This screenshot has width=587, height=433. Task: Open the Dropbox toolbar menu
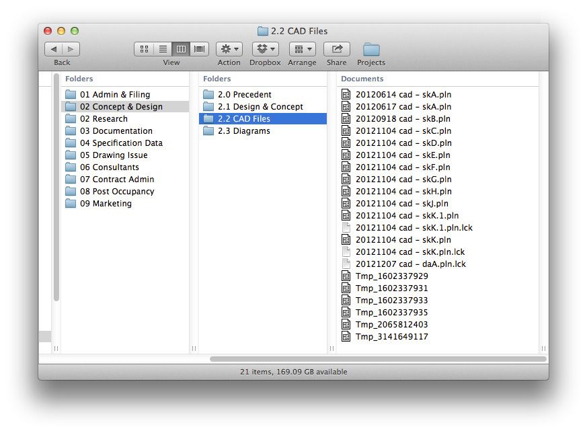266,49
